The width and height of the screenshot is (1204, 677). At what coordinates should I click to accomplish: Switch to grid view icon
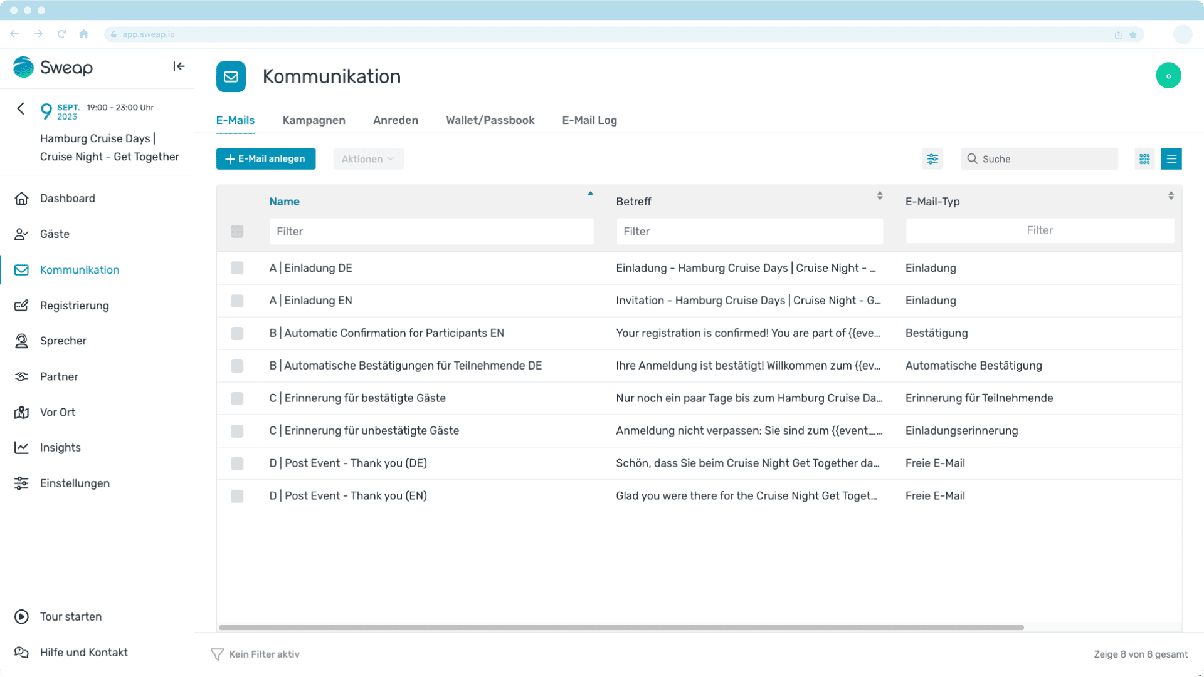[x=1144, y=159]
